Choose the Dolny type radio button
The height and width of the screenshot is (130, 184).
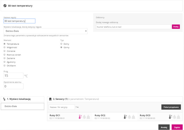61,44
